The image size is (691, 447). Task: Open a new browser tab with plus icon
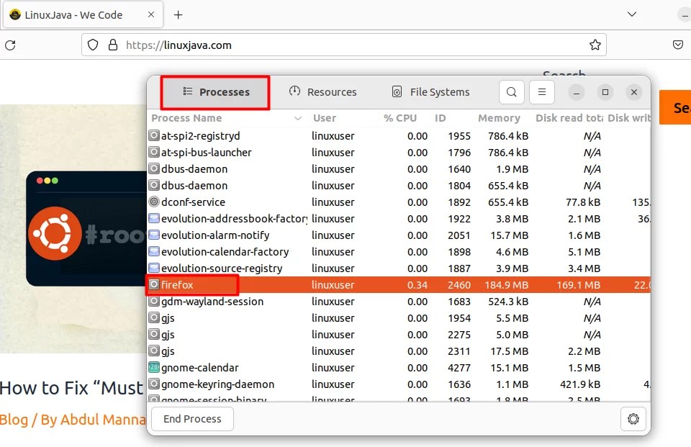click(178, 14)
